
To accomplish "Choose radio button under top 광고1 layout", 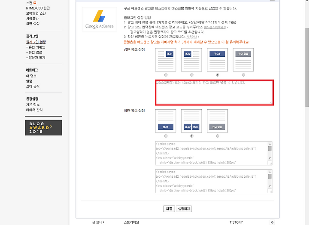I will click(x=166, y=75).
